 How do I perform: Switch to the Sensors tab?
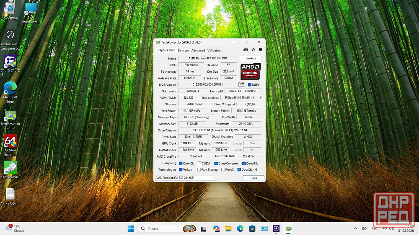[183, 51]
